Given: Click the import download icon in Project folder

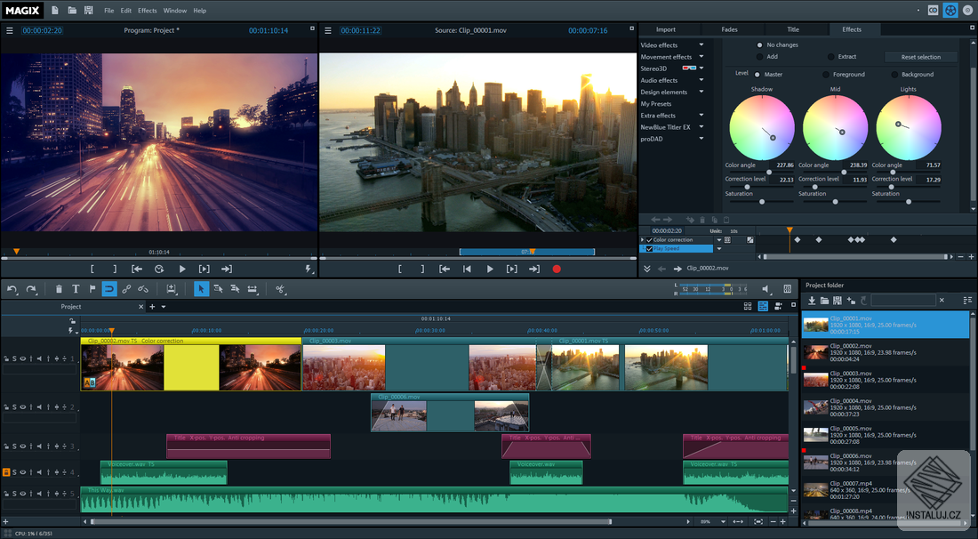Looking at the screenshot, I should [x=812, y=301].
